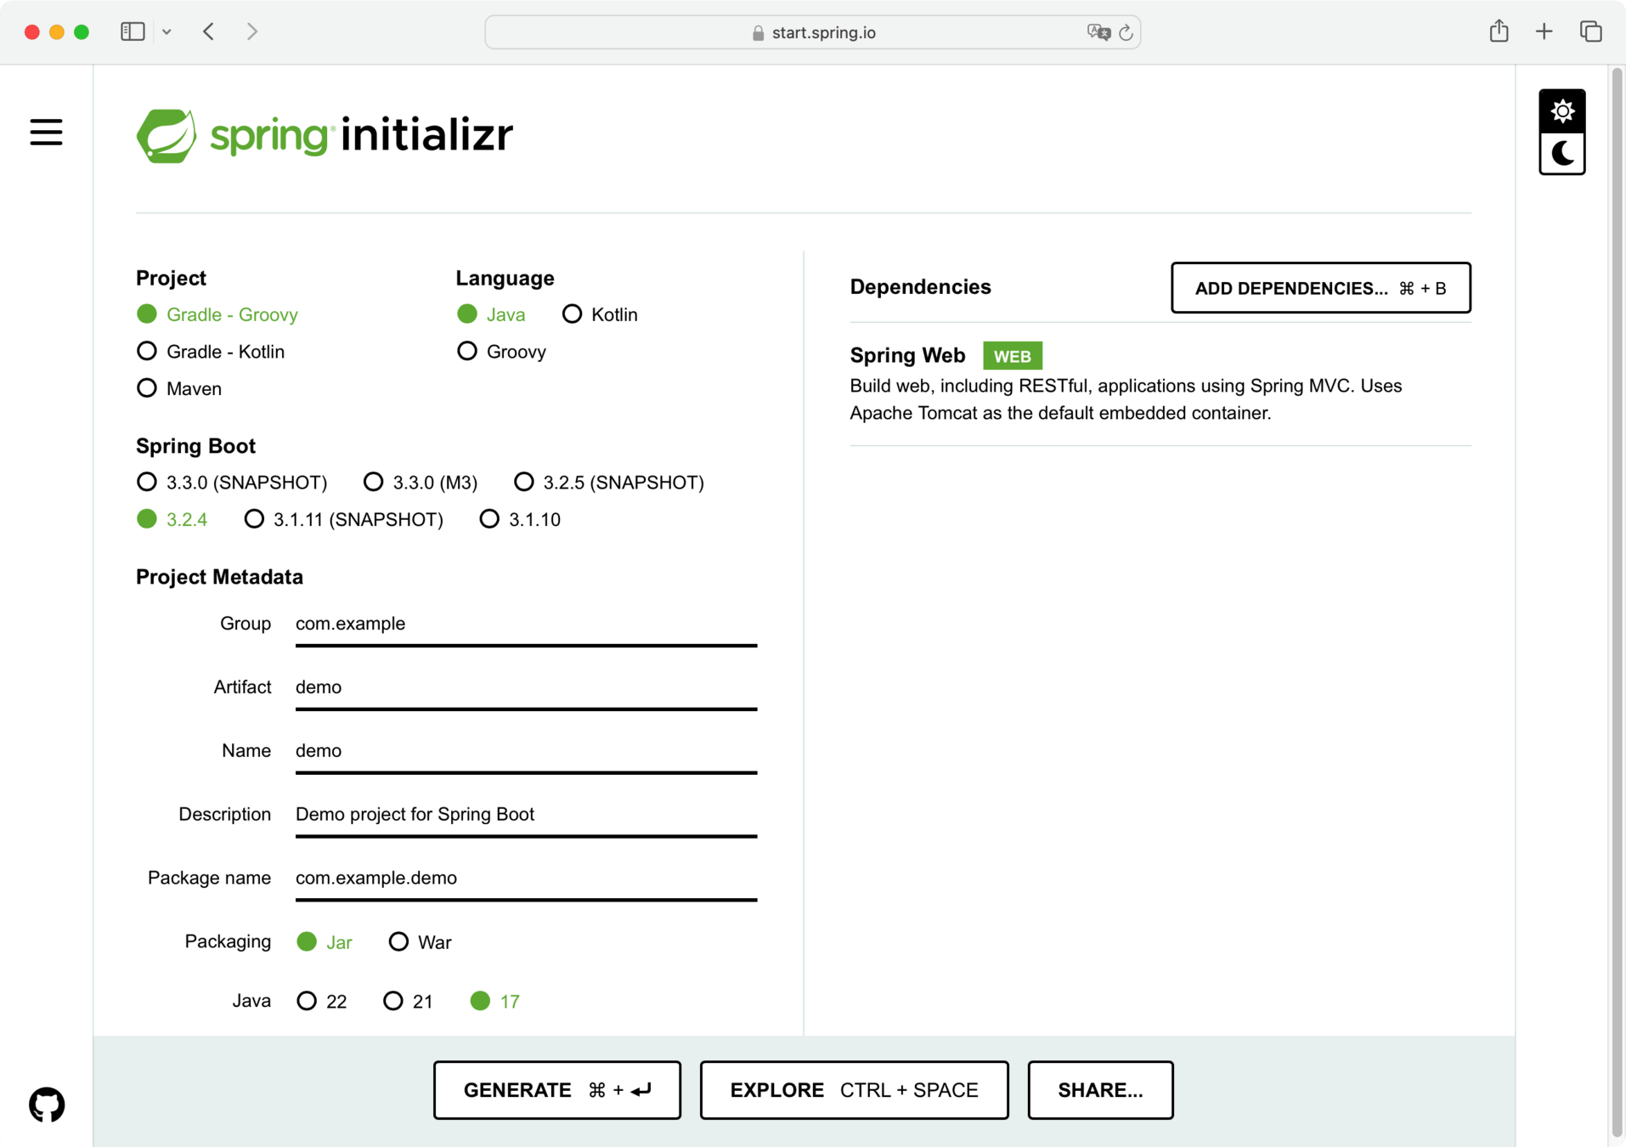Click the Dependencies heading
The width and height of the screenshot is (1626, 1147).
click(920, 287)
